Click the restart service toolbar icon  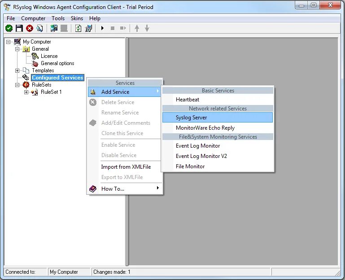[x=123, y=28]
